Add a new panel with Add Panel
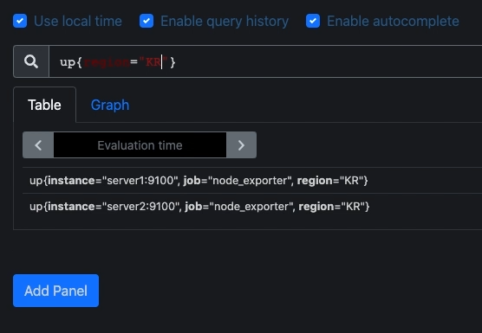Screen dimensions: 482x333 click(x=56, y=291)
